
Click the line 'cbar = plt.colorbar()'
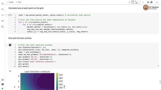29,52
